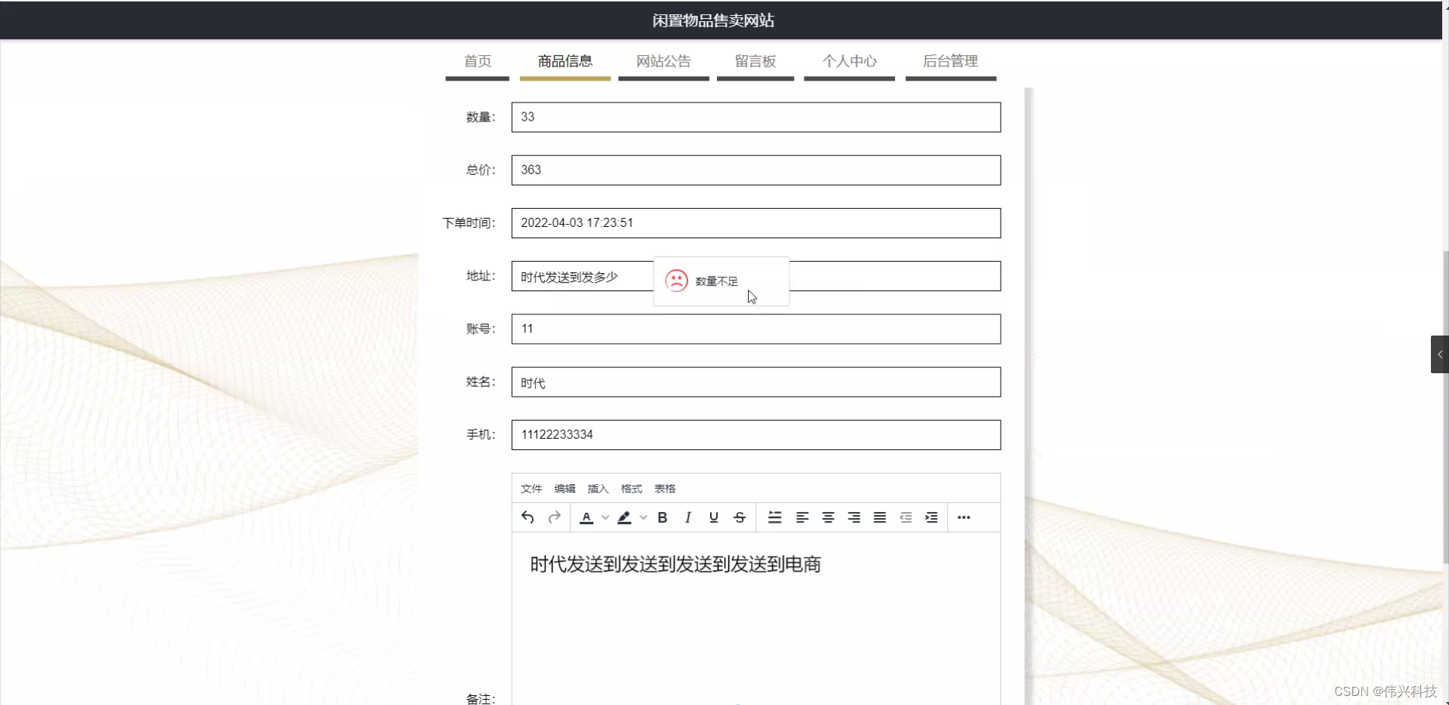
Task: Click the text color swatch letter A
Action: 587,517
